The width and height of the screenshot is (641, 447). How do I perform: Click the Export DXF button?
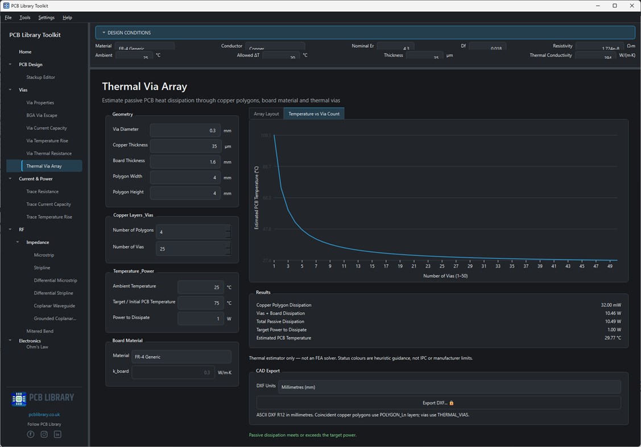point(438,403)
